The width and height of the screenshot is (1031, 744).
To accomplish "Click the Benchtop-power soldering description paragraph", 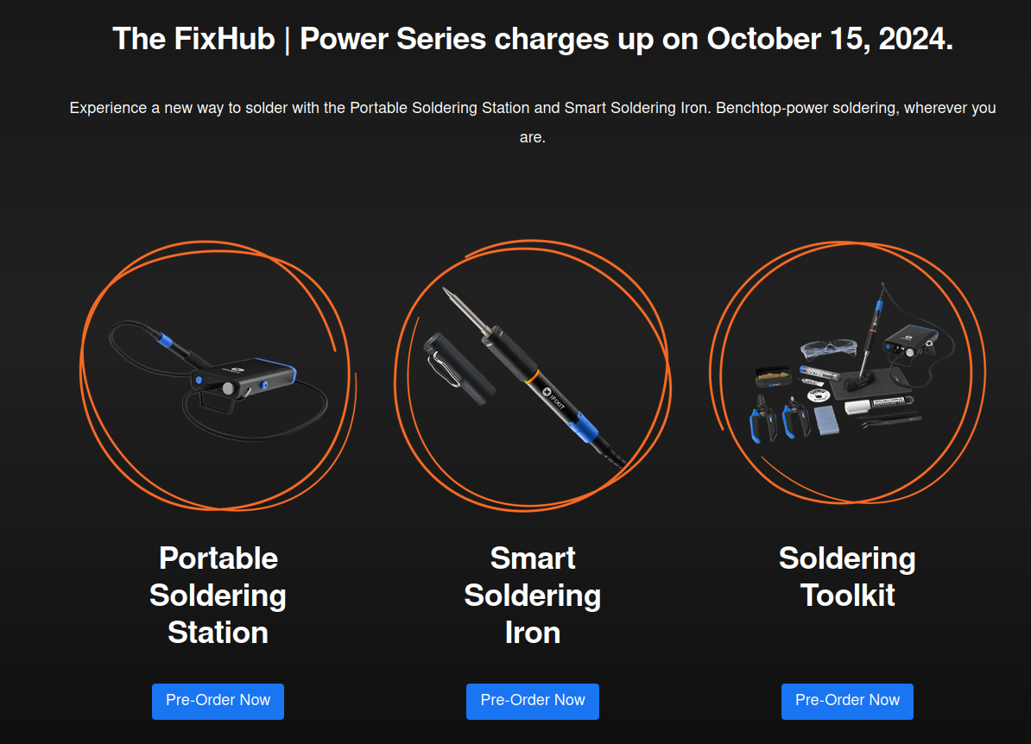I will point(533,123).
